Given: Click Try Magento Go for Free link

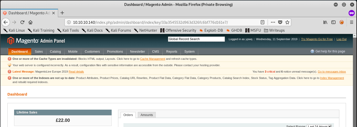Looking at the screenshot, I should (317, 39).
